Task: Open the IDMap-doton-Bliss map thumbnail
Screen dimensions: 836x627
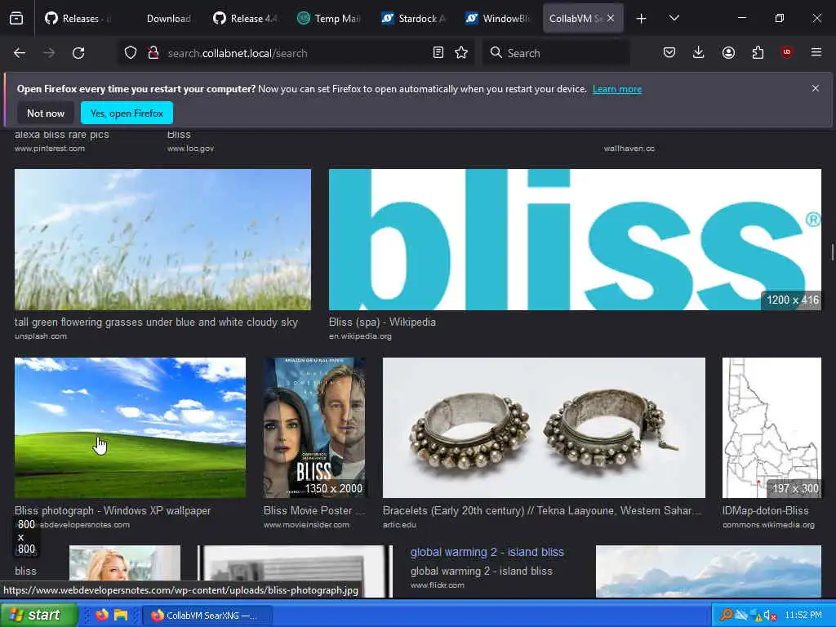Action: click(772, 428)
